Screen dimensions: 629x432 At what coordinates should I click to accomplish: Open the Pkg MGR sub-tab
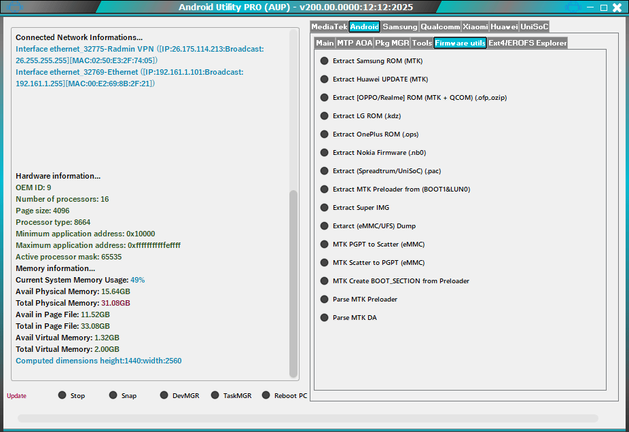tap(392, 43)
